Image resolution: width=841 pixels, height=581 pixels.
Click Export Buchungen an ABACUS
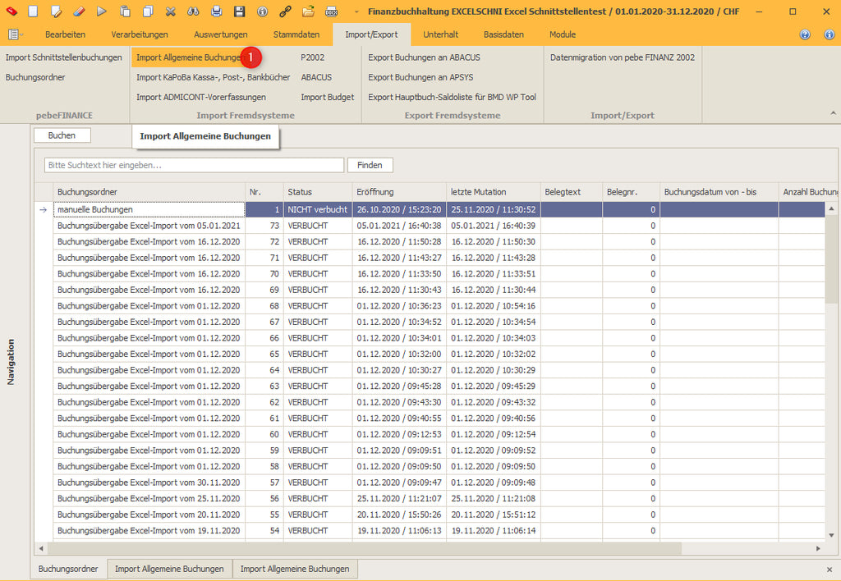424,57
